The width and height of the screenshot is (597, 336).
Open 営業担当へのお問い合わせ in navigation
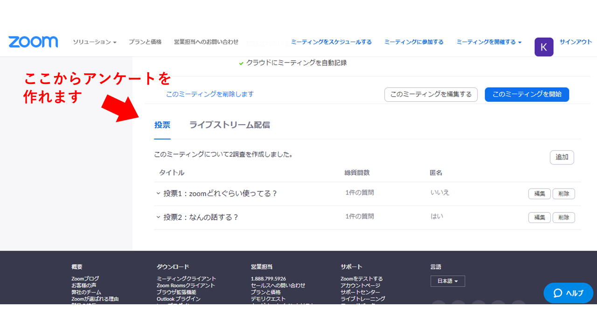tap(206, 42)
